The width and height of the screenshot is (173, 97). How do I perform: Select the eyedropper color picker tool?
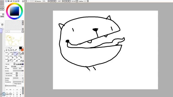point(16,50)
